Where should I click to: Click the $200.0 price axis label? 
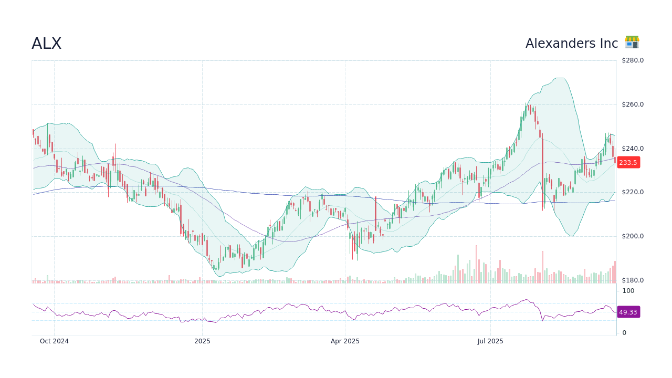click(633, 236)
